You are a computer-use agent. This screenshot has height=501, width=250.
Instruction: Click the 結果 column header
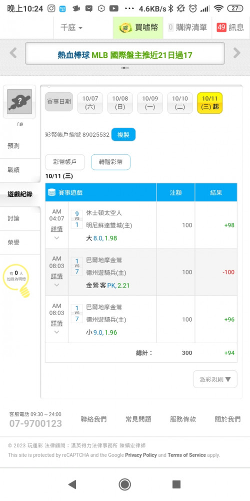click(x=216, y=192)
